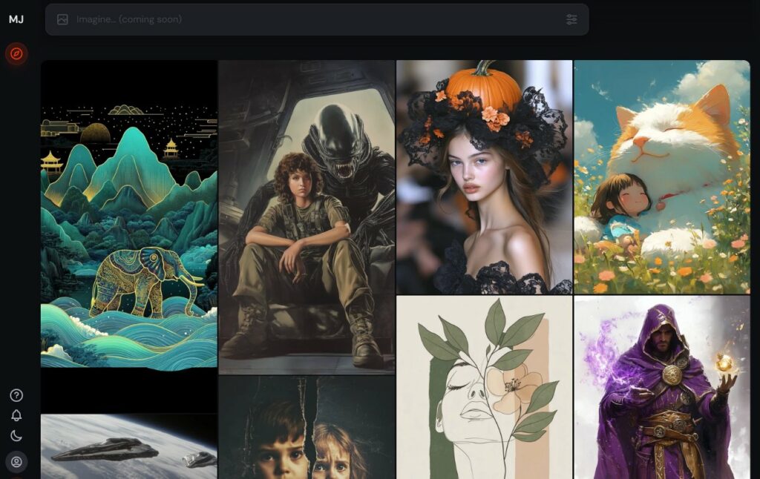Click the glowing orb in the wizard's hand

coord(724,363)
